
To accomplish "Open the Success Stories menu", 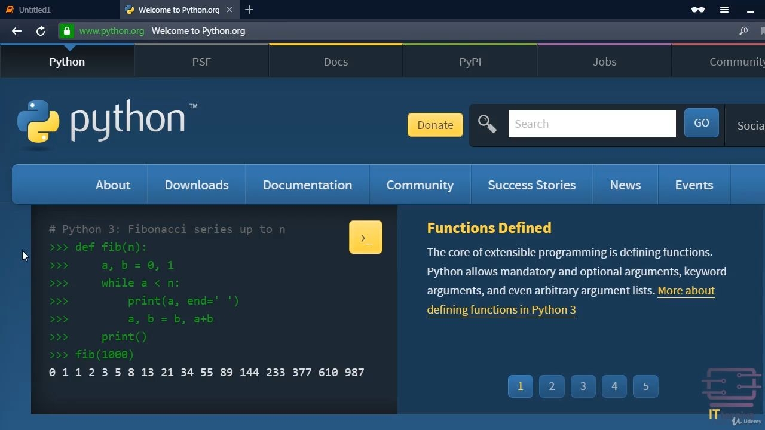I will 532,185.
